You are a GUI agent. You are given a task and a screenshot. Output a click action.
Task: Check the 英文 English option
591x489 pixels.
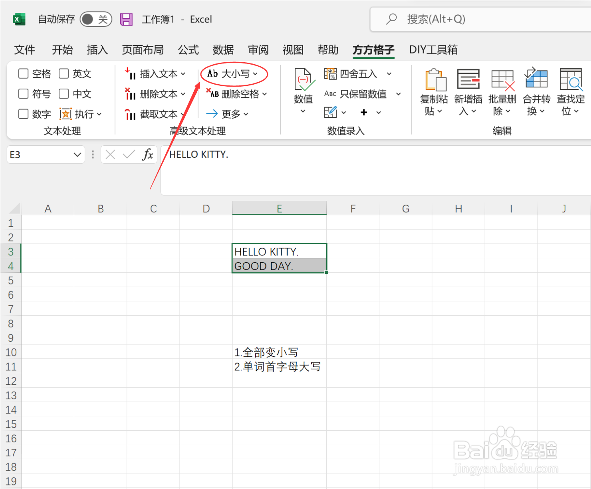(64, 73)
